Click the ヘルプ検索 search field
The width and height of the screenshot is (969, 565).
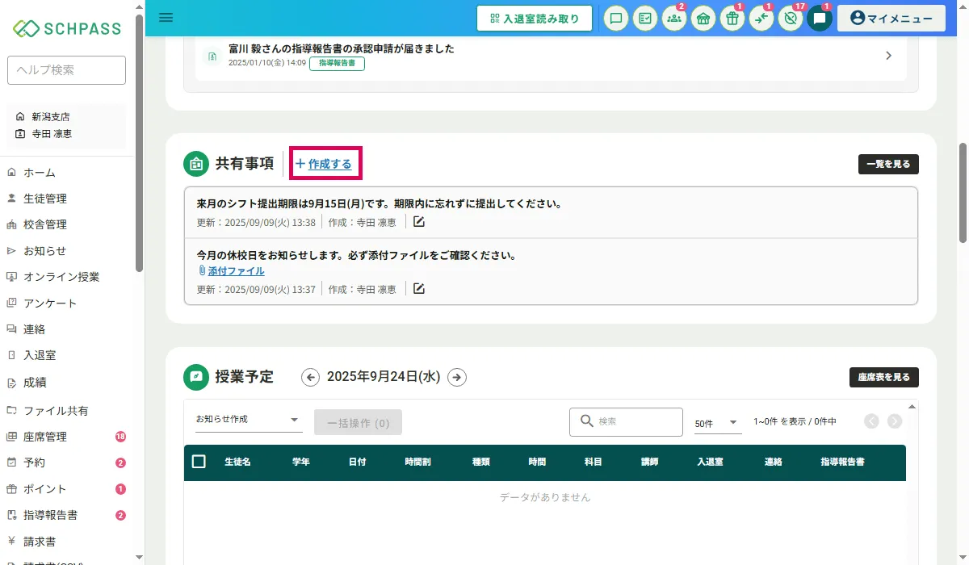coord(66,70)
